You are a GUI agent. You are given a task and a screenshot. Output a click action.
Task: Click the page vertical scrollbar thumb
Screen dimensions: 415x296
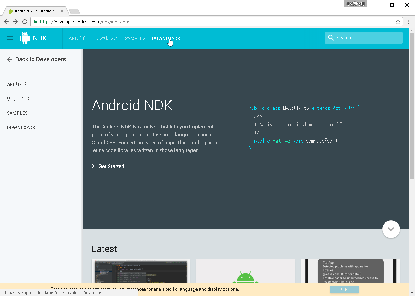(412, 106)
